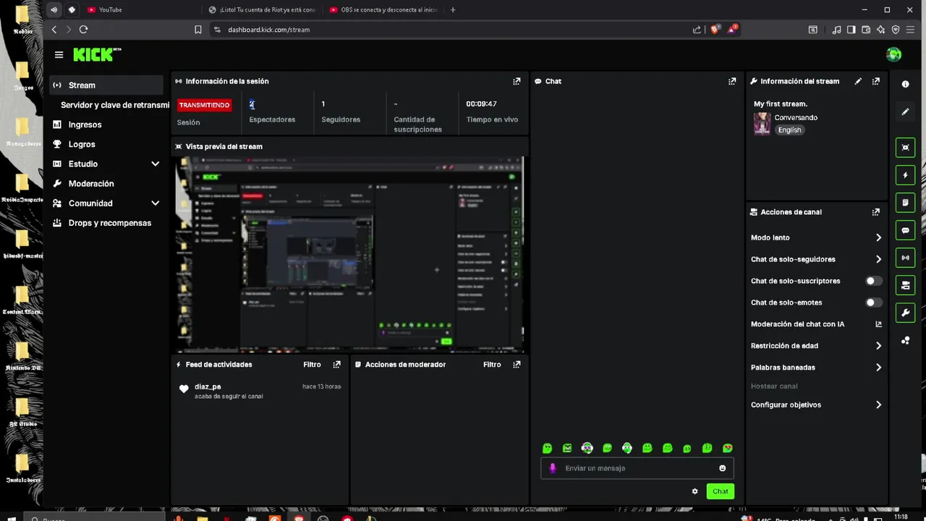Open Servidor y clave de retransmisión
The width and height of the screenshot is (926, 521).
point(115,105)
